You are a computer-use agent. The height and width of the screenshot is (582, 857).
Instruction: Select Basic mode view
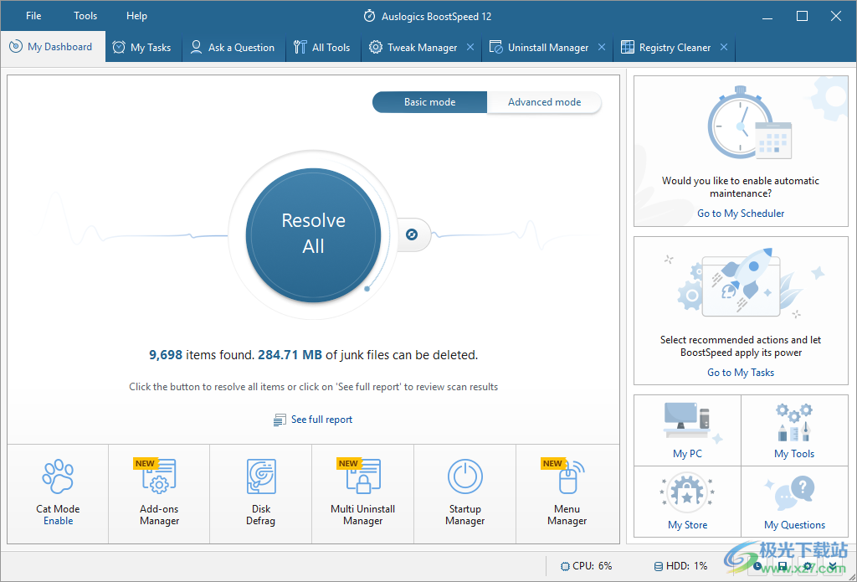pos(429,102)
